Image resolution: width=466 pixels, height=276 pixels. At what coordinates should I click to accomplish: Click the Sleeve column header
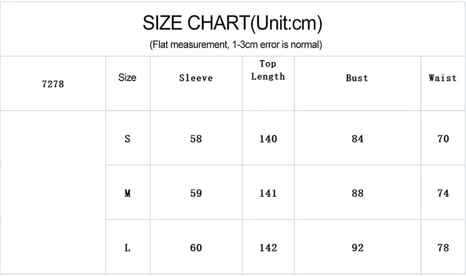pos(196,78)
